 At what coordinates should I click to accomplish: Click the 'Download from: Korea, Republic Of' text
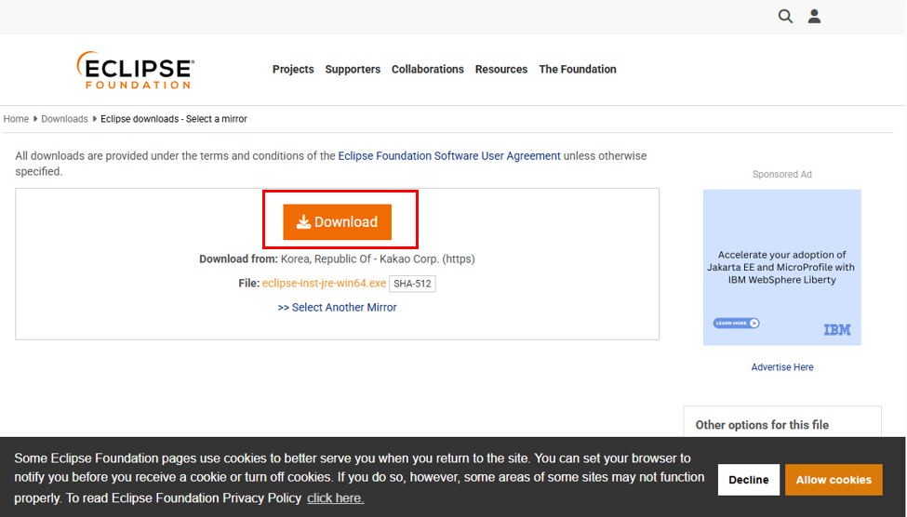point(338,259)
